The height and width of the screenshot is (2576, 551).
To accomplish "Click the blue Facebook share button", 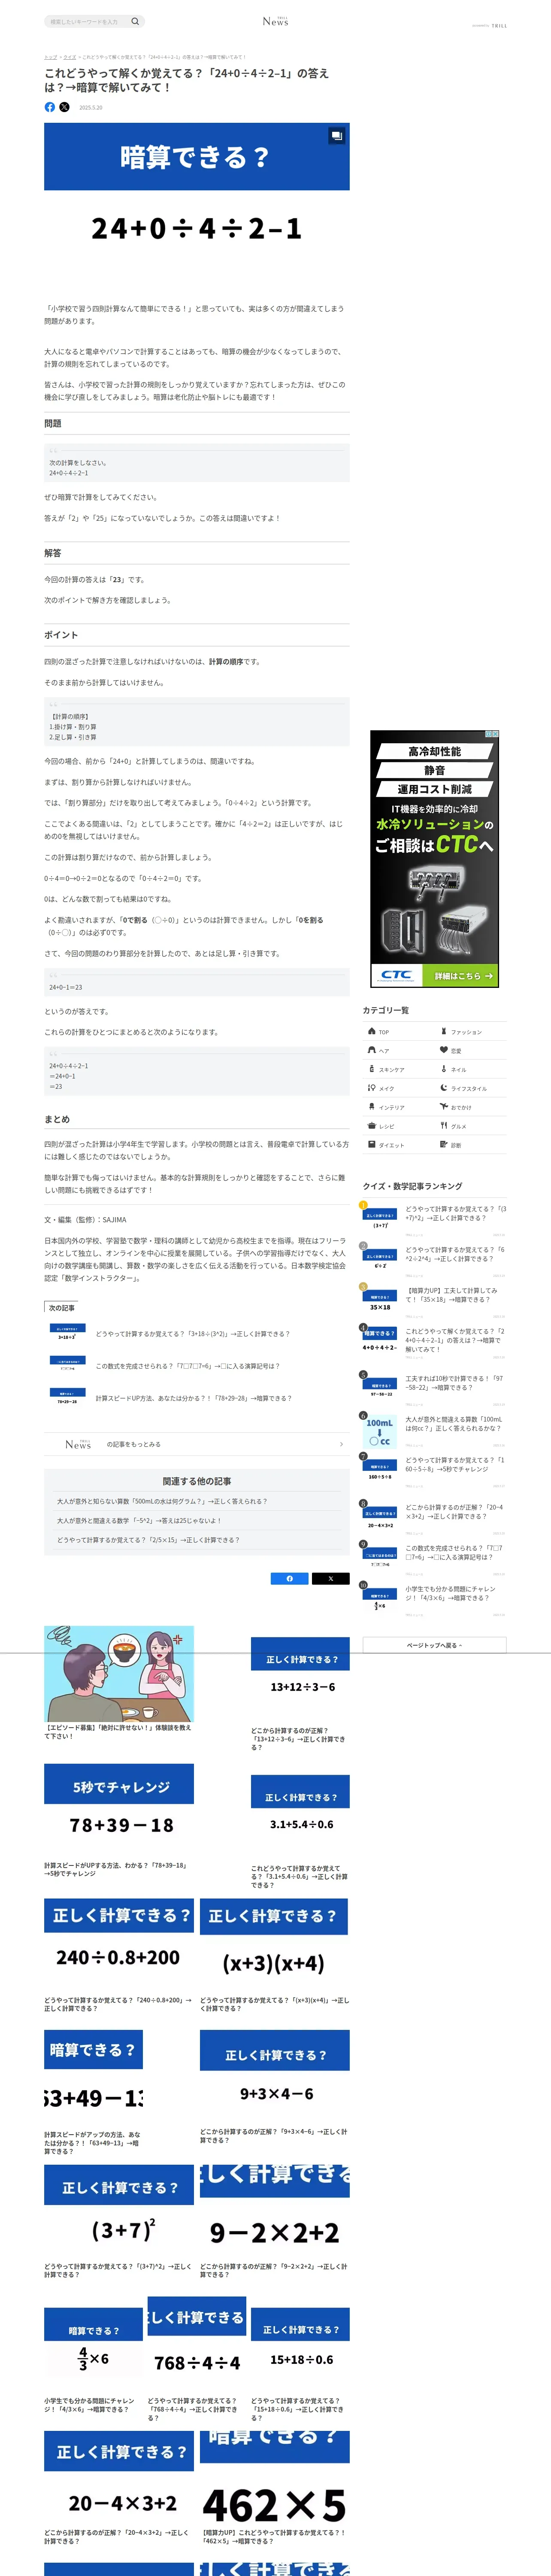I will click(x=290, y=1579).
